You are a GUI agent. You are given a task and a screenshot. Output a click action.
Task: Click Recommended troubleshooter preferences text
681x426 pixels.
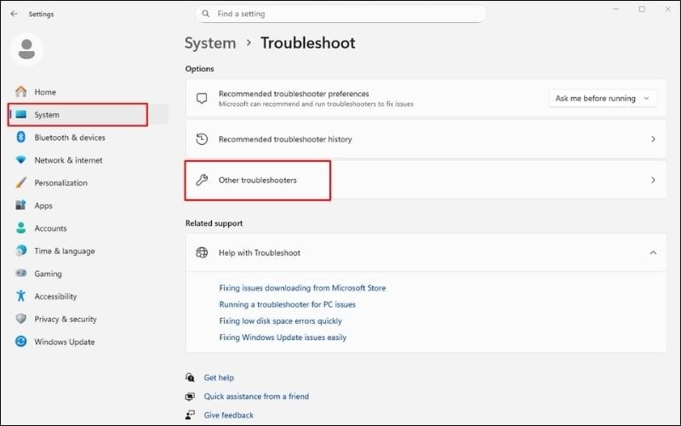point(294,94)
